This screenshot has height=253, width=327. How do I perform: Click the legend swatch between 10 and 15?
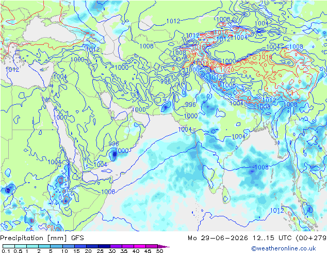point(68,246)
